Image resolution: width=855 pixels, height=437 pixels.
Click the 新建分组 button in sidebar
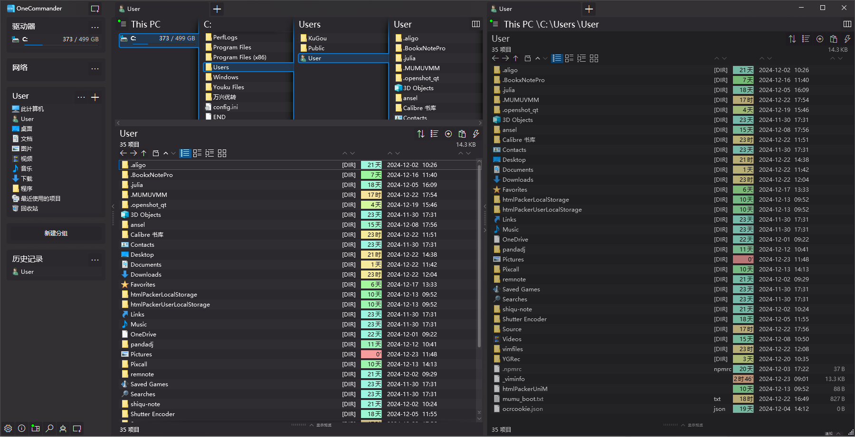[x=56, y=233]
